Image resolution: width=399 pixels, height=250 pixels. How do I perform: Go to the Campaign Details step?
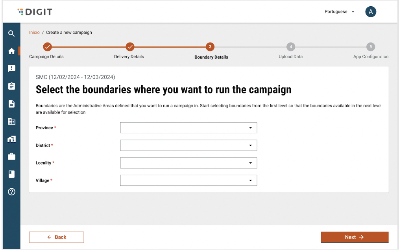(47, 47)
